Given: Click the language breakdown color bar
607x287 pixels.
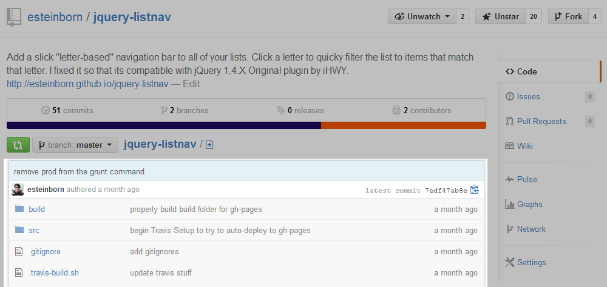Looking at the screenshot, I should tap(246, 125).
